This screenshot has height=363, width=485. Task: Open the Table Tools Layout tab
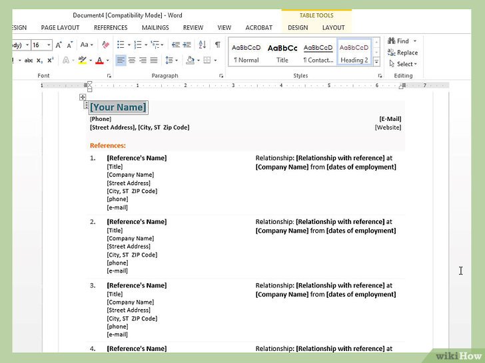333,28
